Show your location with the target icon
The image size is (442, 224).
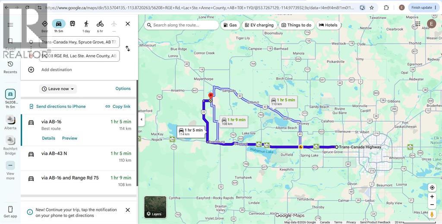coord(432,188)
